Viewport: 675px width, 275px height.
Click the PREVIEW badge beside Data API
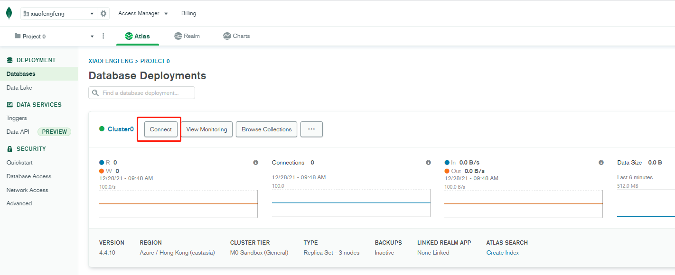pyautogui.click(x=54, y=132)
